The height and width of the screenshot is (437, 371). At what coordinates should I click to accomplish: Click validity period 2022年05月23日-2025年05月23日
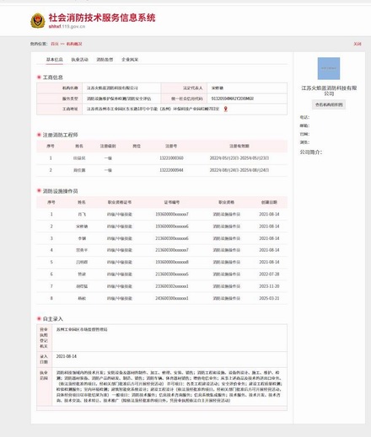239,158
